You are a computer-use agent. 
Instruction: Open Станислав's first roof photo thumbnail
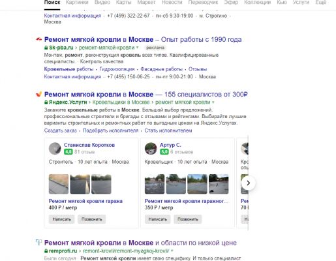pos(59,184)
